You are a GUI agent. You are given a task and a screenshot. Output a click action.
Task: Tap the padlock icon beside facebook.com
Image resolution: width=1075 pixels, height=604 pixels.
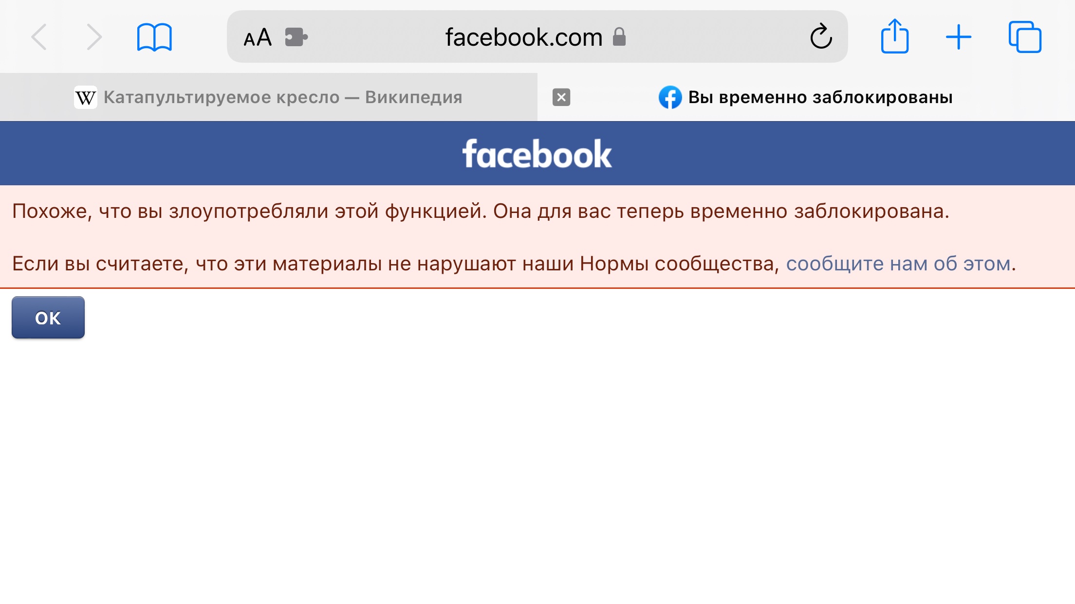(619, 36)
